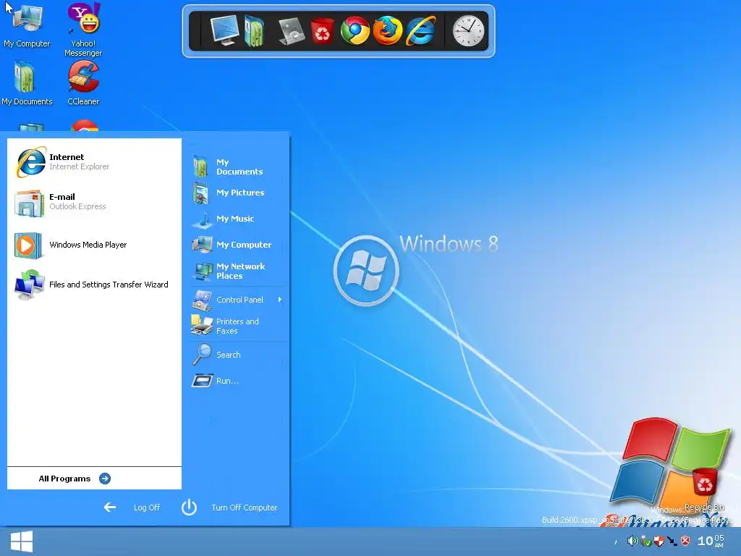This screenshot has height=556, width=741.
Task: Open My Pictures in the Start menu
Action: tap(237, 193)
